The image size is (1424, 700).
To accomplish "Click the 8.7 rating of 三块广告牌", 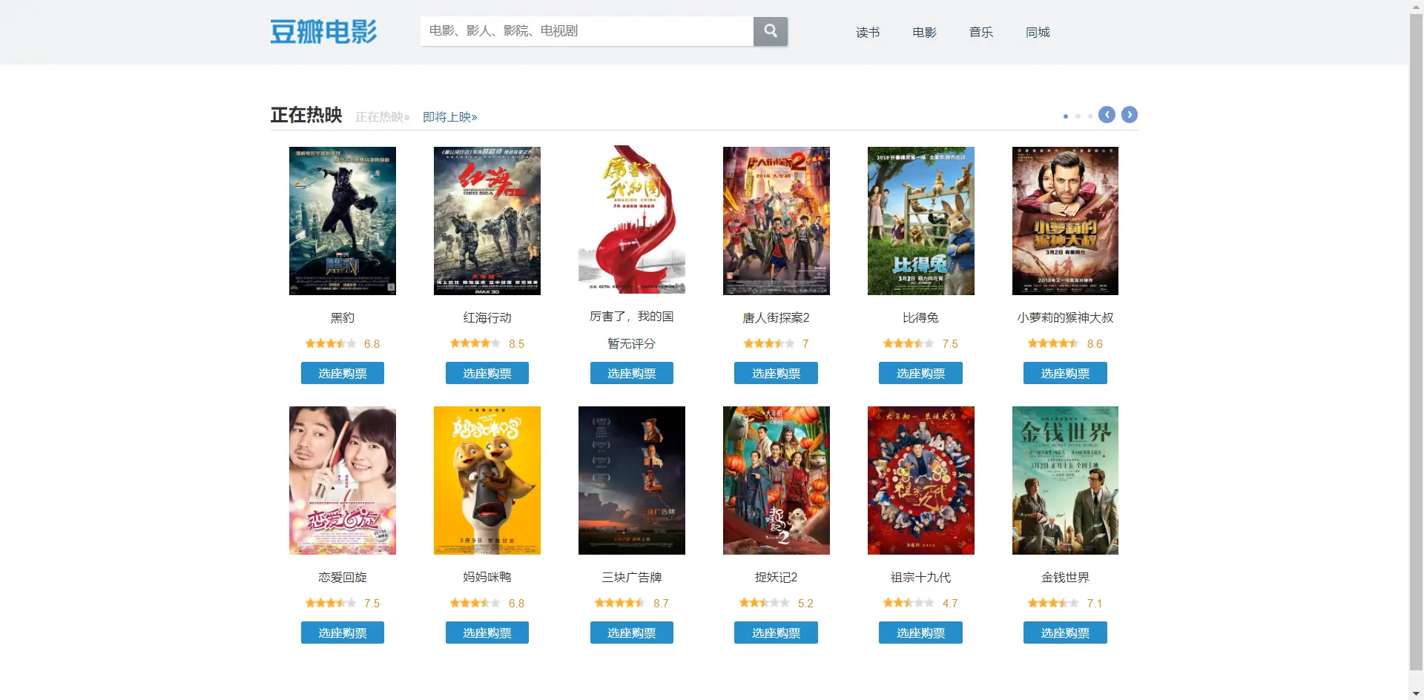I will 661,604.
